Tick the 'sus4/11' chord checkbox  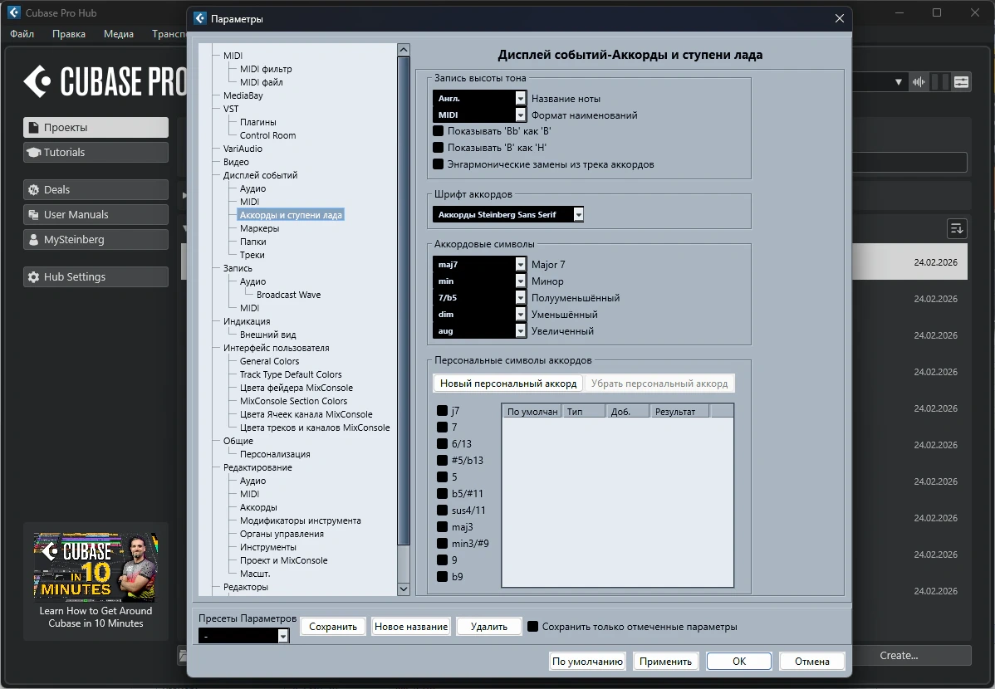(x=443, y=511)
